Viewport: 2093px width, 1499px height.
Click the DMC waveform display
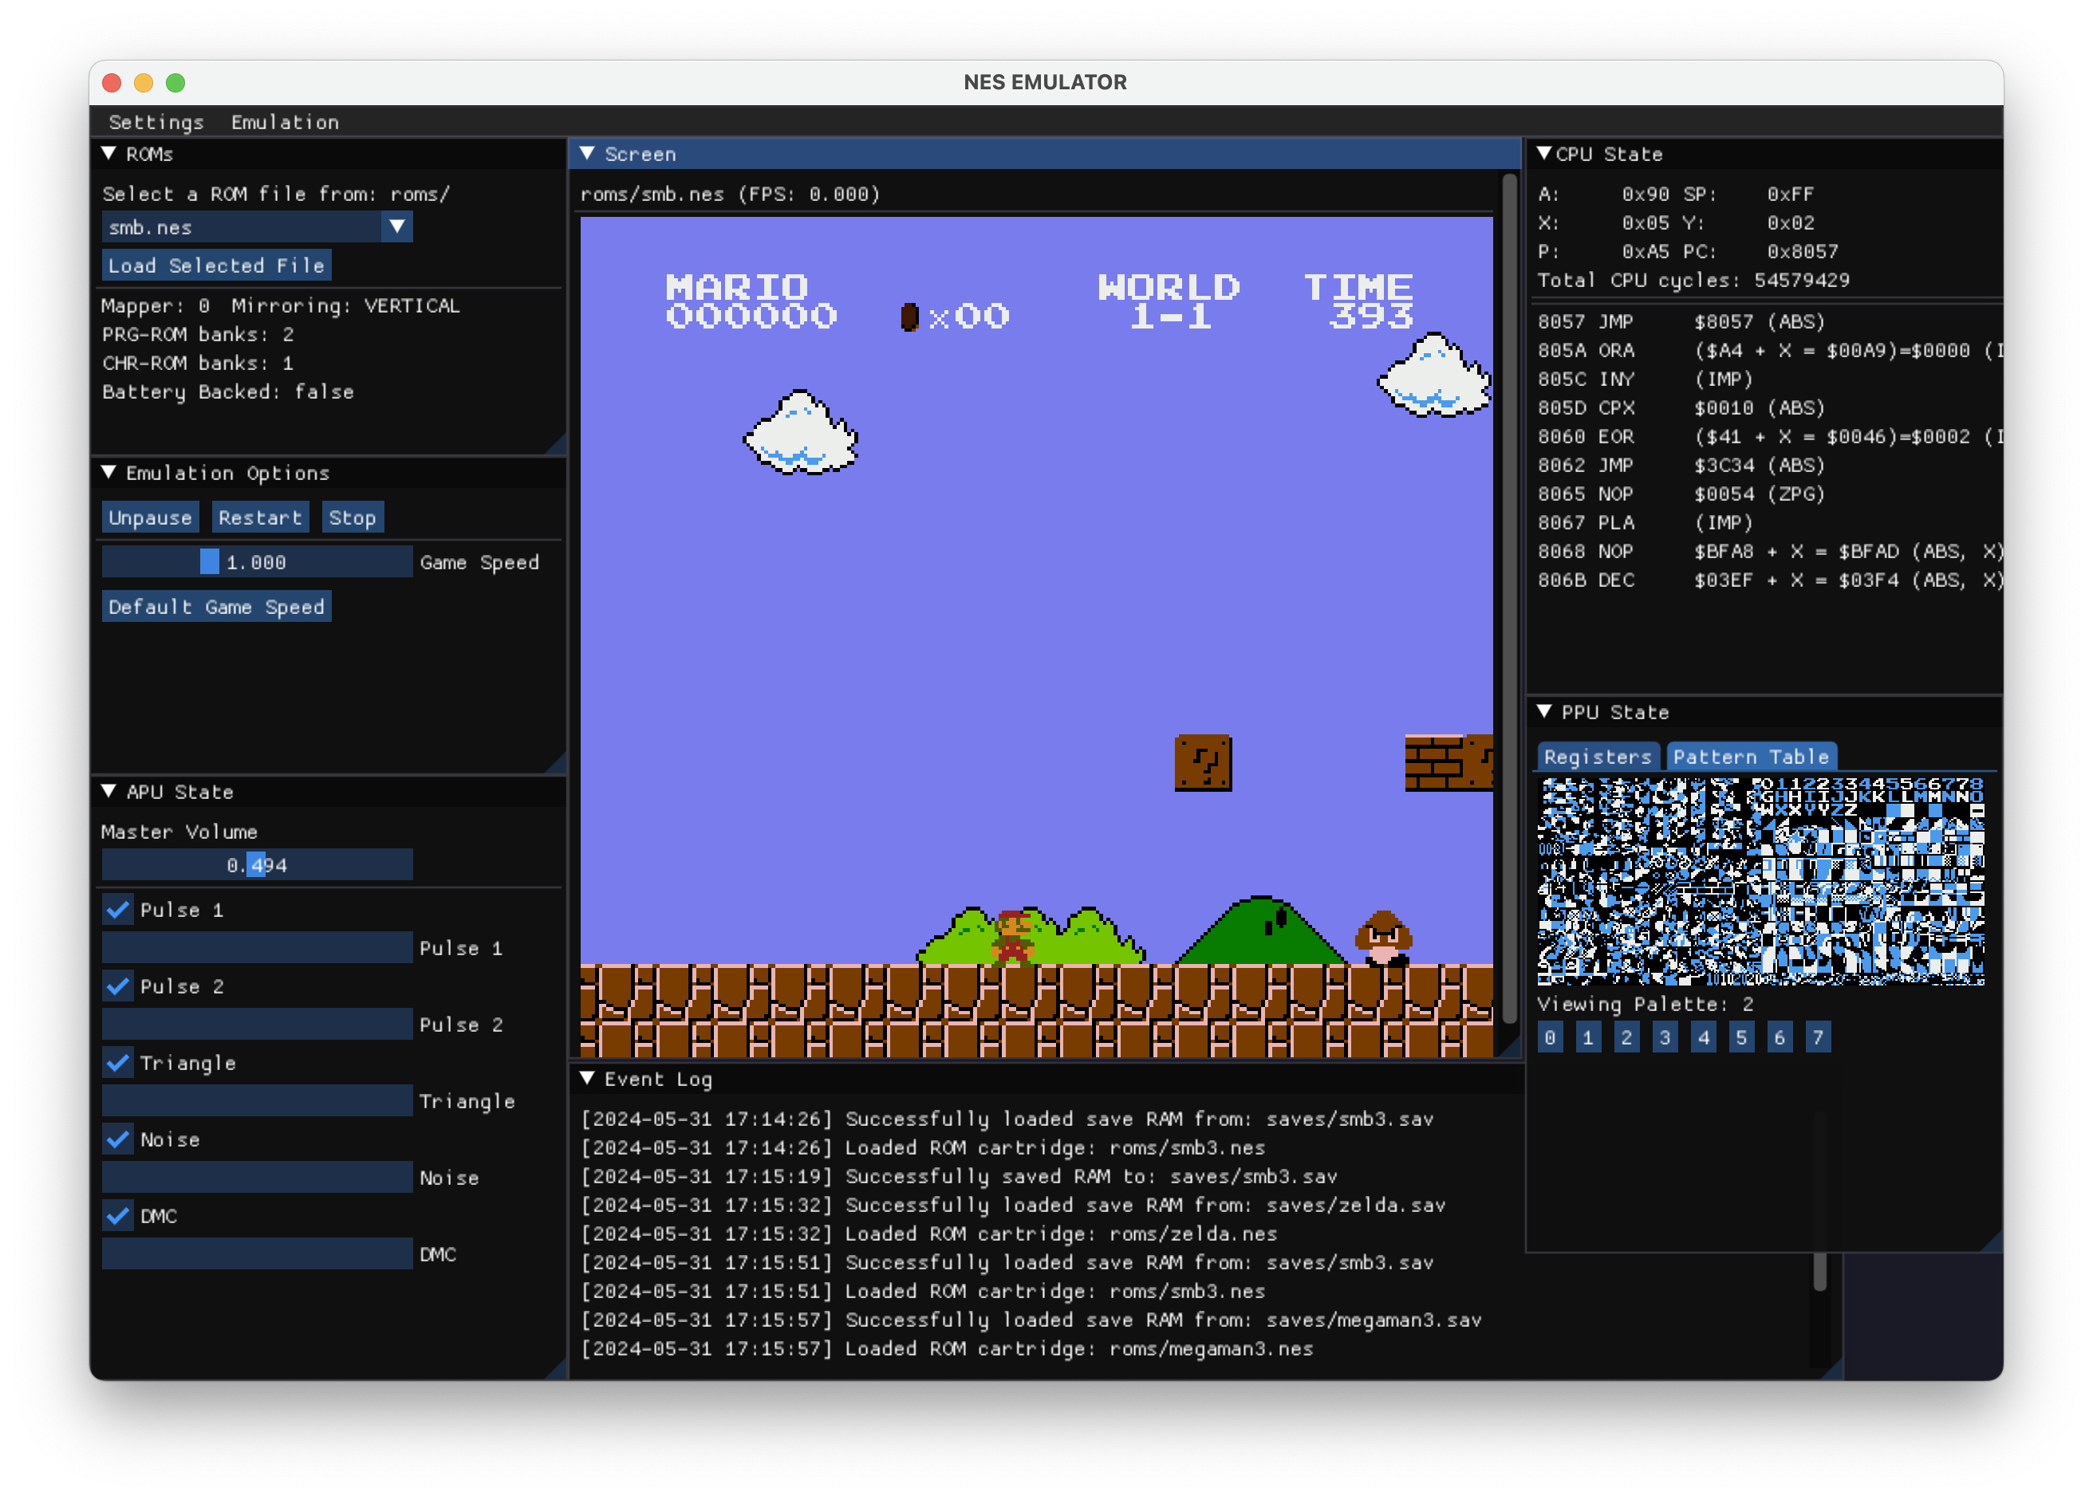click(x=257, y=1253)
